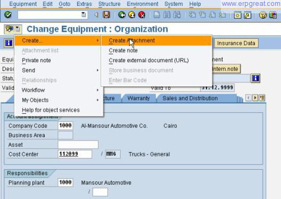Select Create Attachment from submenu
The width and height of the screenshot is (281, 199).
156,40
